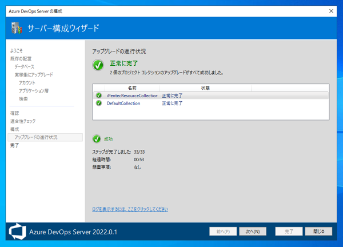343x247 pixels.
Task: Click the green check icon next to 成功
Action: tap(97, 139)
